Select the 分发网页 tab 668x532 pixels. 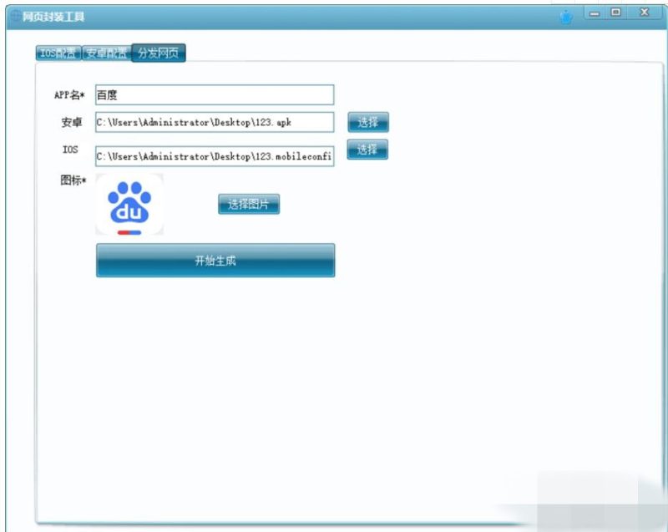158,53
